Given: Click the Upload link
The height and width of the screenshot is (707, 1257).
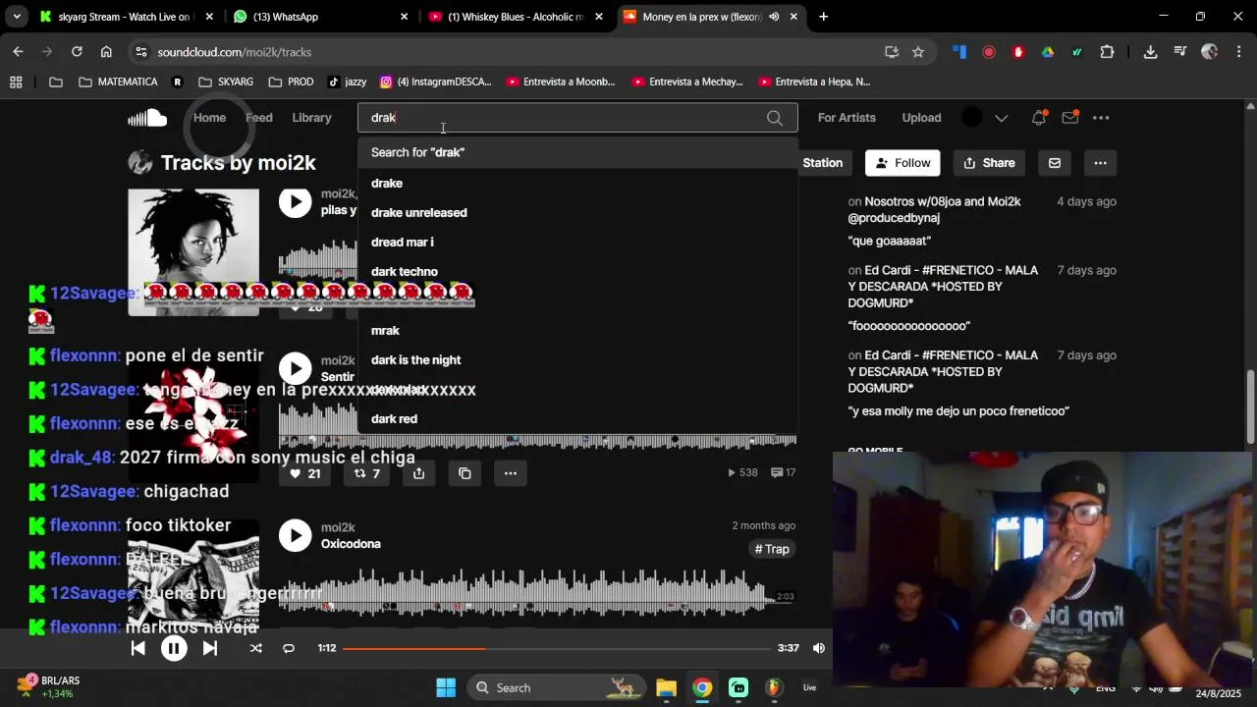Looking at the screenshot, I should click(921, 118).
